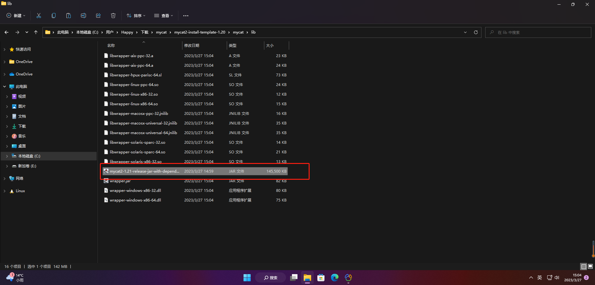
Task: Click mycat2-install-template-1.20 breadcrumb
Action: click(200, 32)
